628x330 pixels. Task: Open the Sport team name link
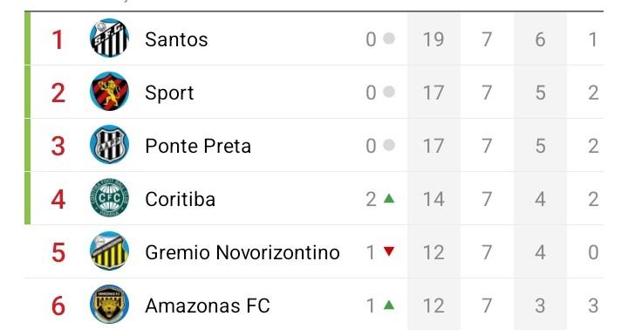(169, 93)
